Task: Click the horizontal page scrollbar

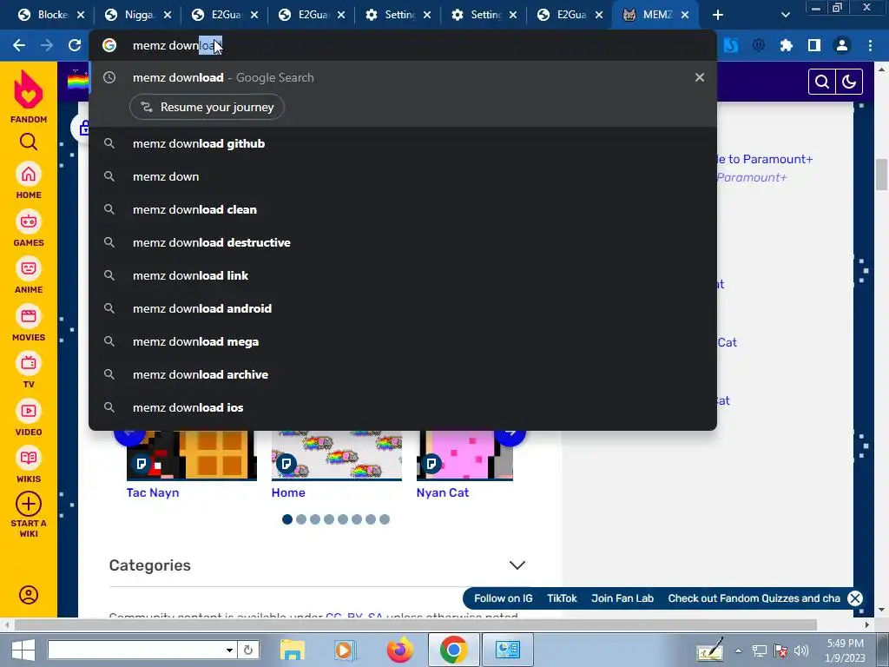Action: [416, 624]
